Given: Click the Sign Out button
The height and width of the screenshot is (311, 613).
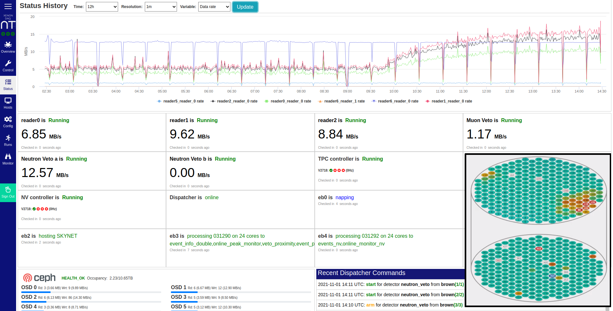Looking at the screenshot, I should click(8, 192).
